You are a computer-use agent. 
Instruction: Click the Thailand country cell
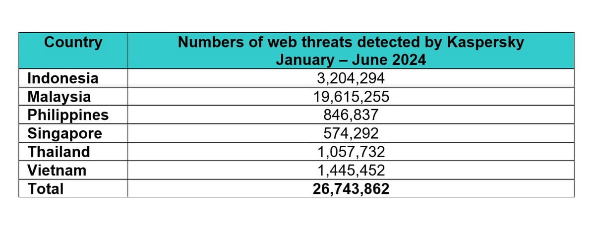(59, 152)
